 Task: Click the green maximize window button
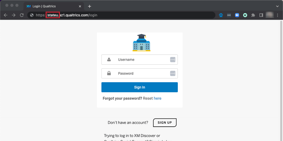17,5
